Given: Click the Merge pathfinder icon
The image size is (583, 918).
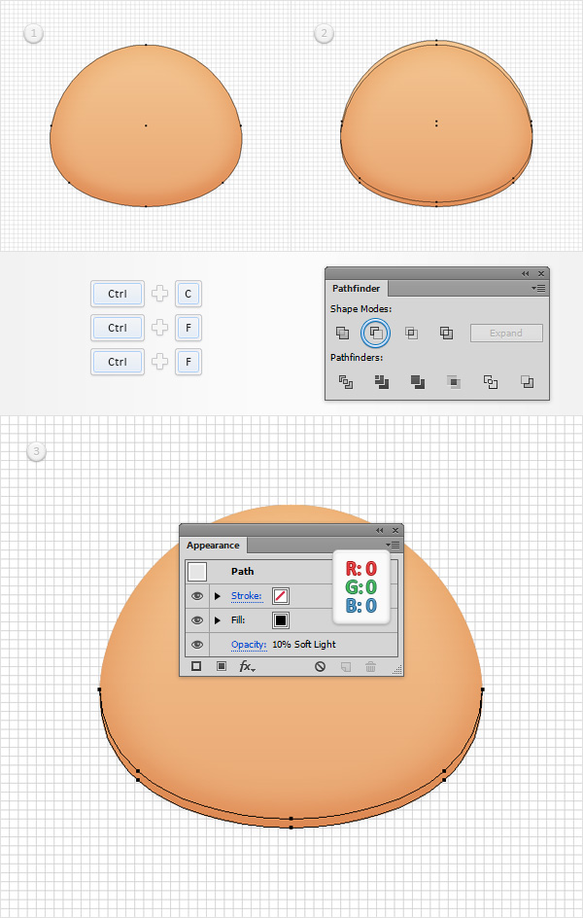Looking at the screenshot, I should click(x=418, y=382).
